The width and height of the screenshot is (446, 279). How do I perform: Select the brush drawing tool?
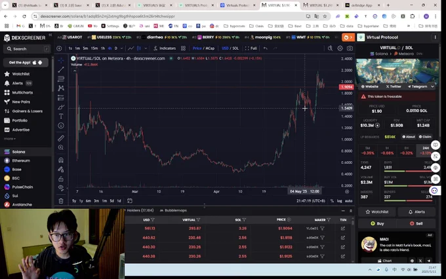(61, 107)
